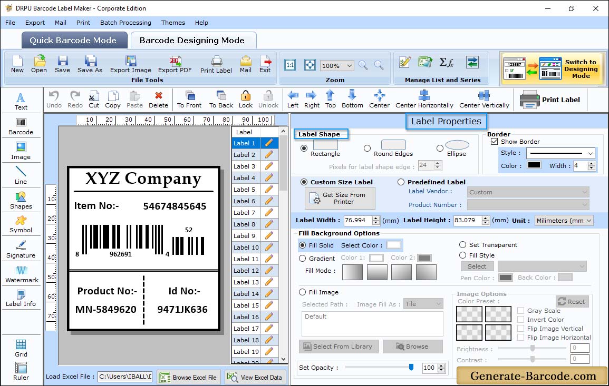The width and height of the screenshot is (609, 386).
Task: Select Gradient fill option
Action: [x=303, y=259]
